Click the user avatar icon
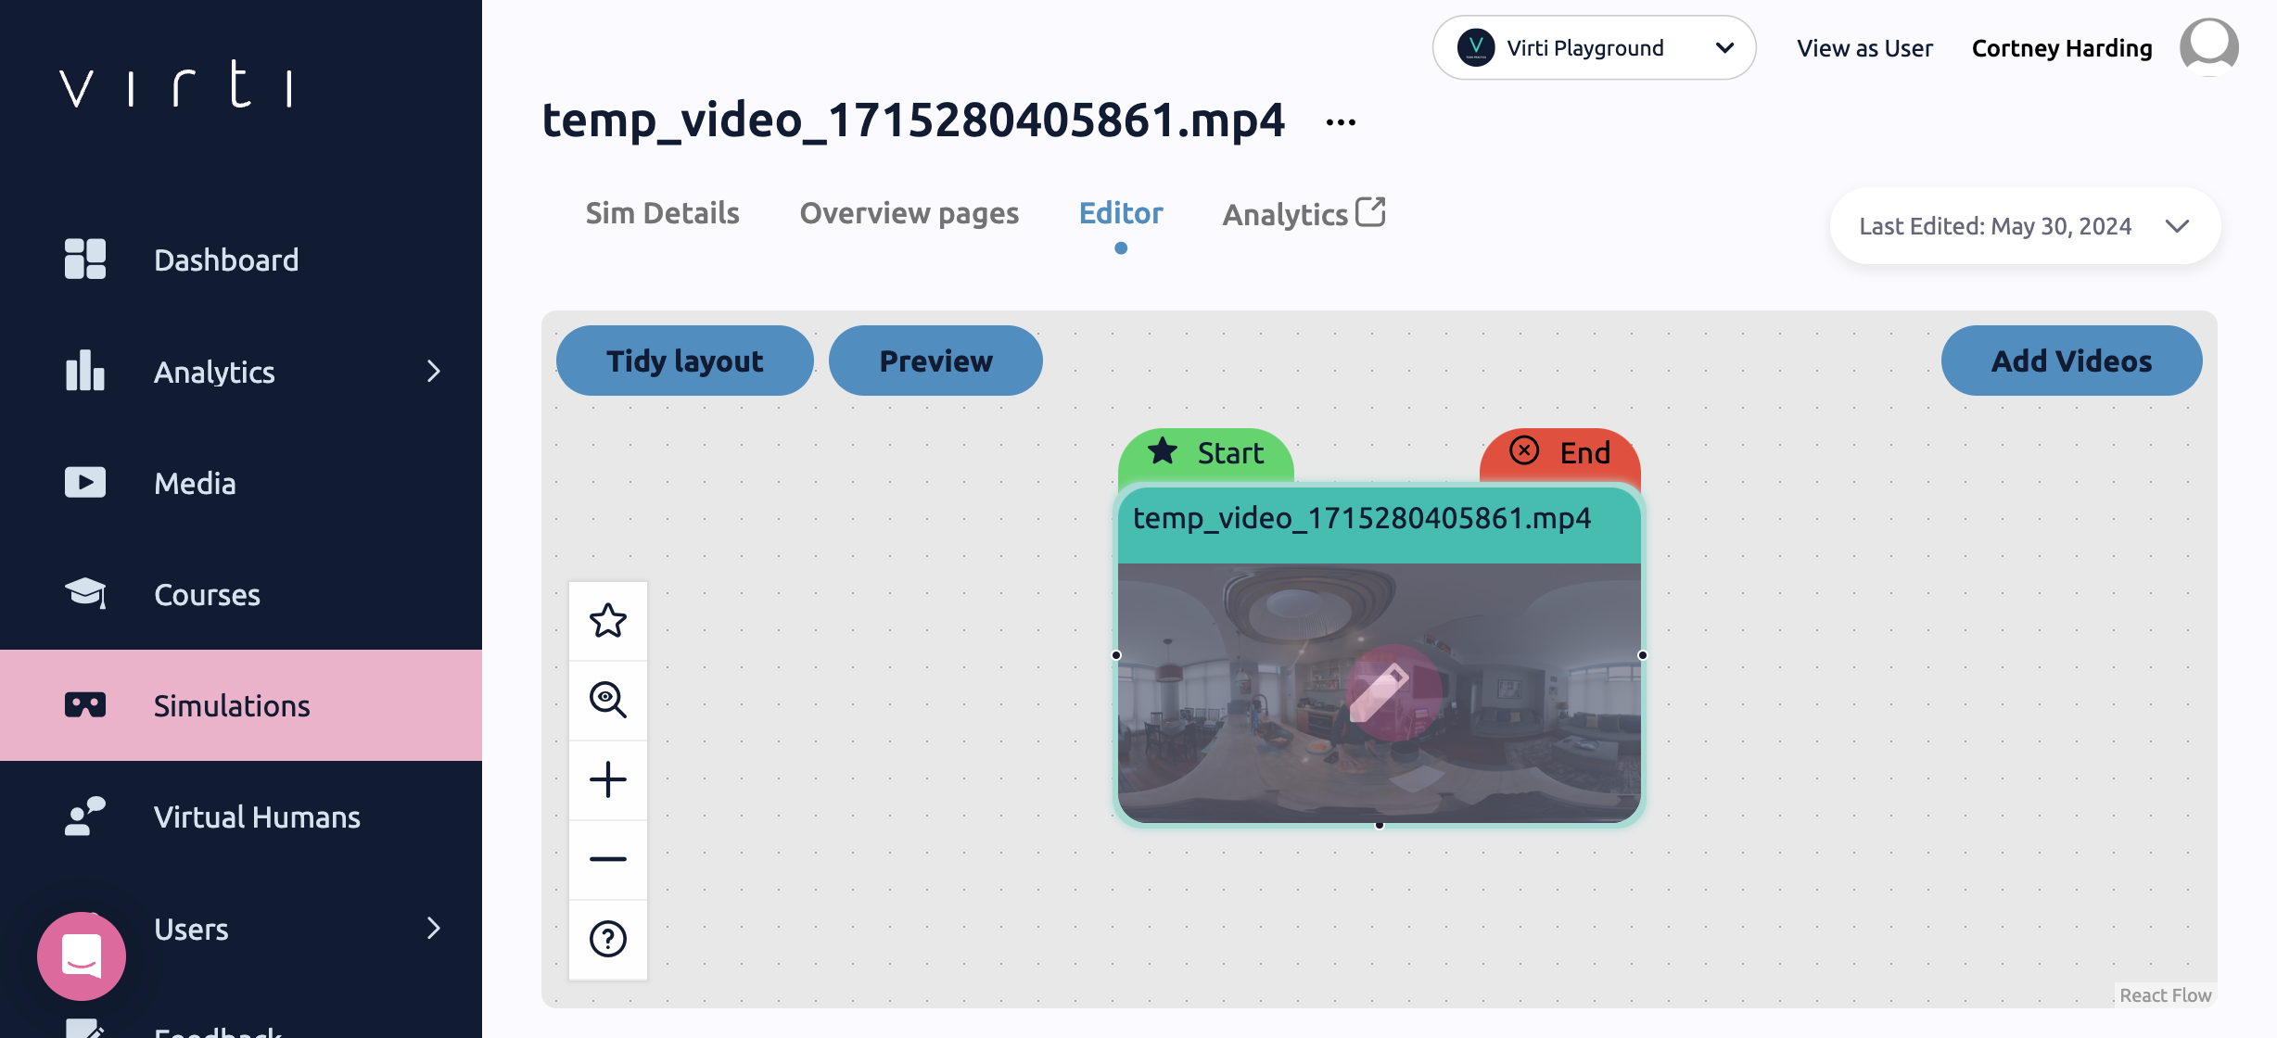Image resolution: width=2277 pixels, height=1038 pixels. pos(2208,47)
